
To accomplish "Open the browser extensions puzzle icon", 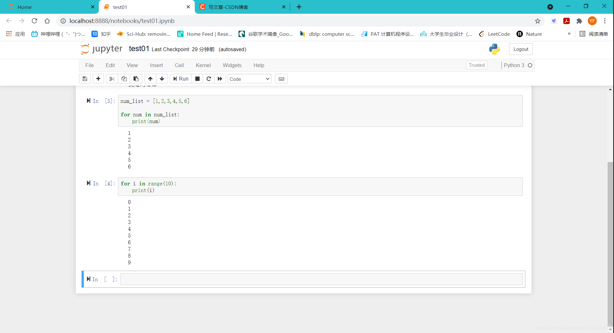I will (x=579, y=21).
